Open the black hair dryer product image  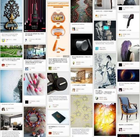(x=128, y=21)
